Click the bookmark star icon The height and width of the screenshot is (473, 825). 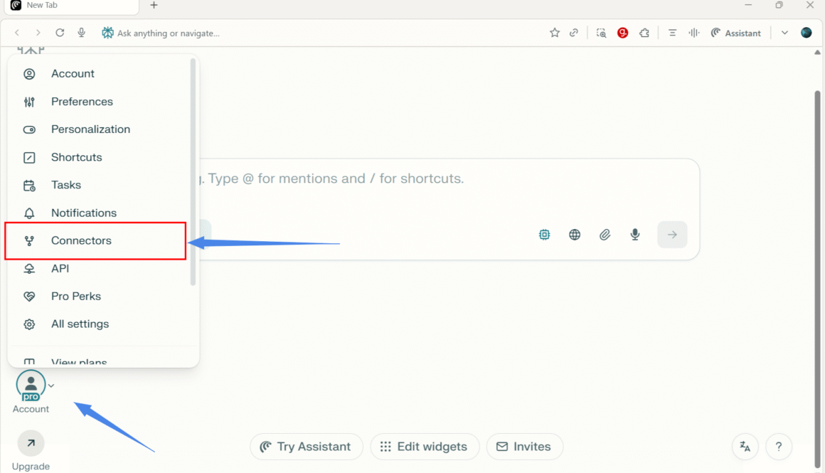coord(555,33)
